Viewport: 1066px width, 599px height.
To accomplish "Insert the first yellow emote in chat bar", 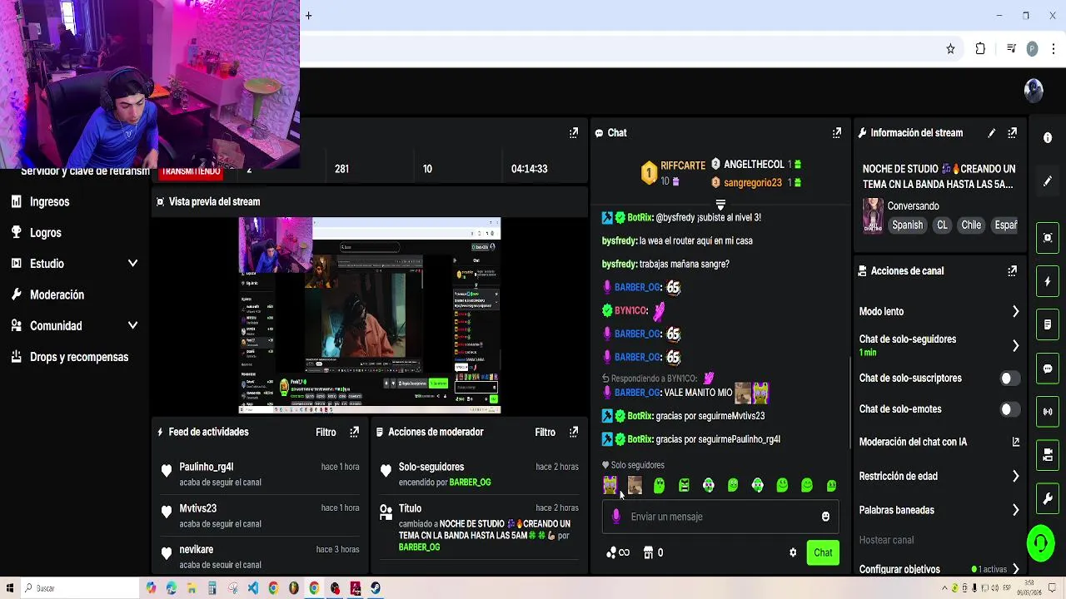I will (610, 485).
